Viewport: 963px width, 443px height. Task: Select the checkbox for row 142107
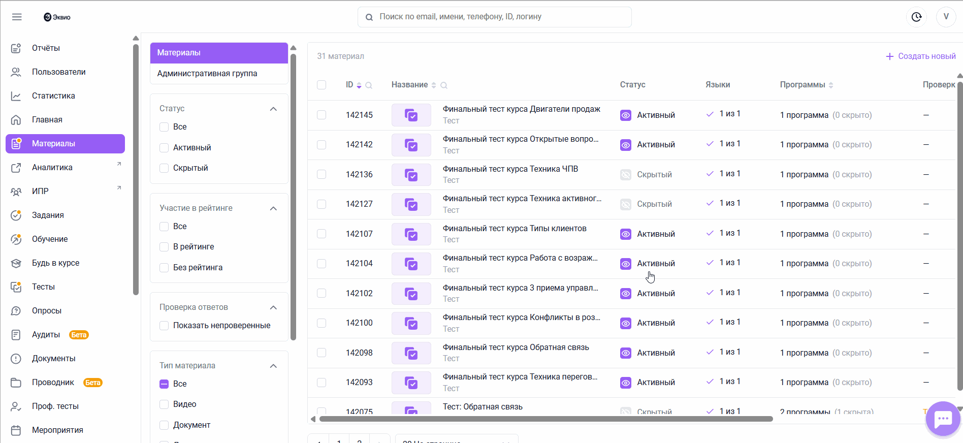322,234
